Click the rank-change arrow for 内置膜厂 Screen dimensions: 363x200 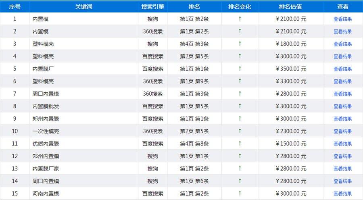[240, 69]
